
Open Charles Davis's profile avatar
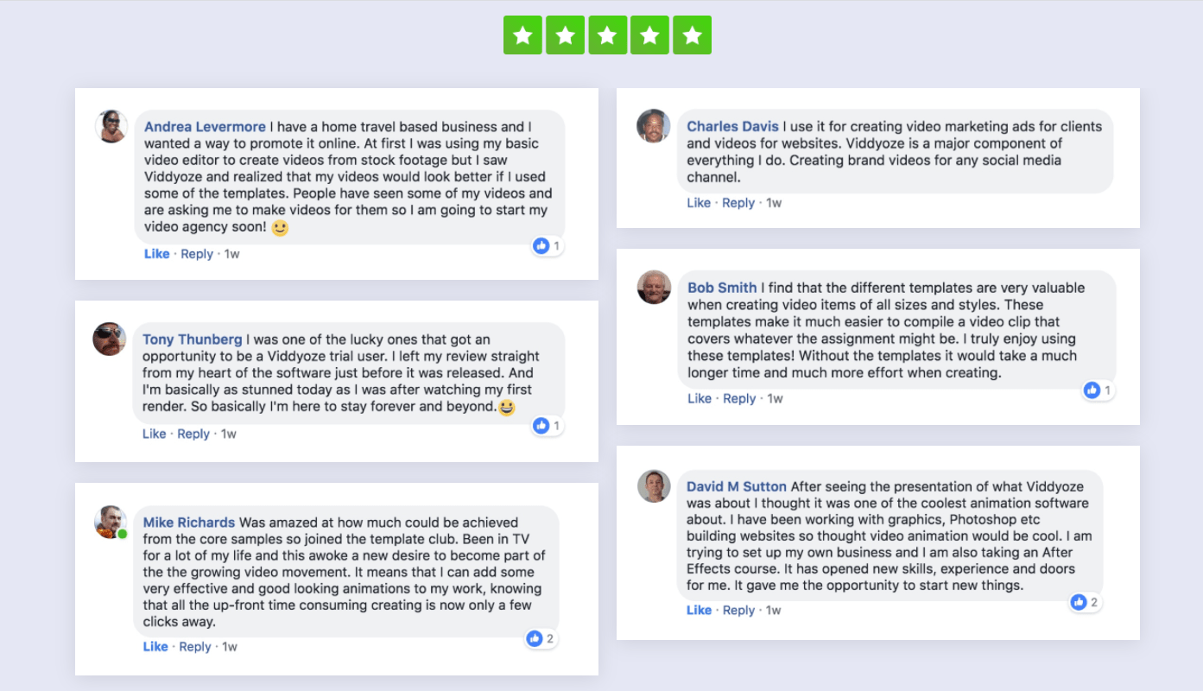pyautogui.click(x=654, y=125)
